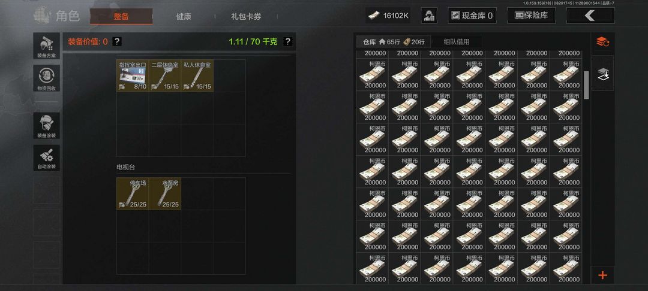Open the 装备涂装 skin icon
Screen dimensions: 648x291
click(x=46, y=126)
